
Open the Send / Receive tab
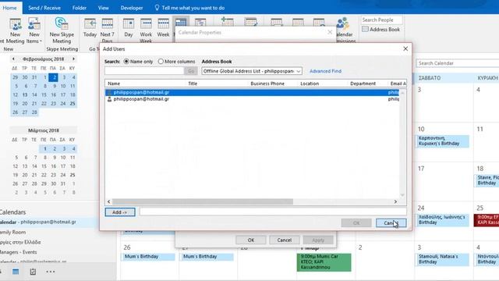(x=44, y=8)
